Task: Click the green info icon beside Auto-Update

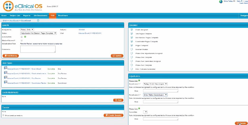Action: [x=25, y=37]
